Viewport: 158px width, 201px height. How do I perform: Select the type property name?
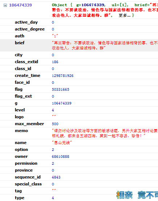tap(20, 198)
